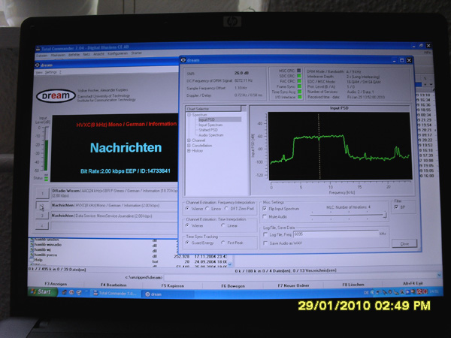Click the MSC CRC indicator light
This screenshot has width=451, height=338.
click(x=299, y=71)
